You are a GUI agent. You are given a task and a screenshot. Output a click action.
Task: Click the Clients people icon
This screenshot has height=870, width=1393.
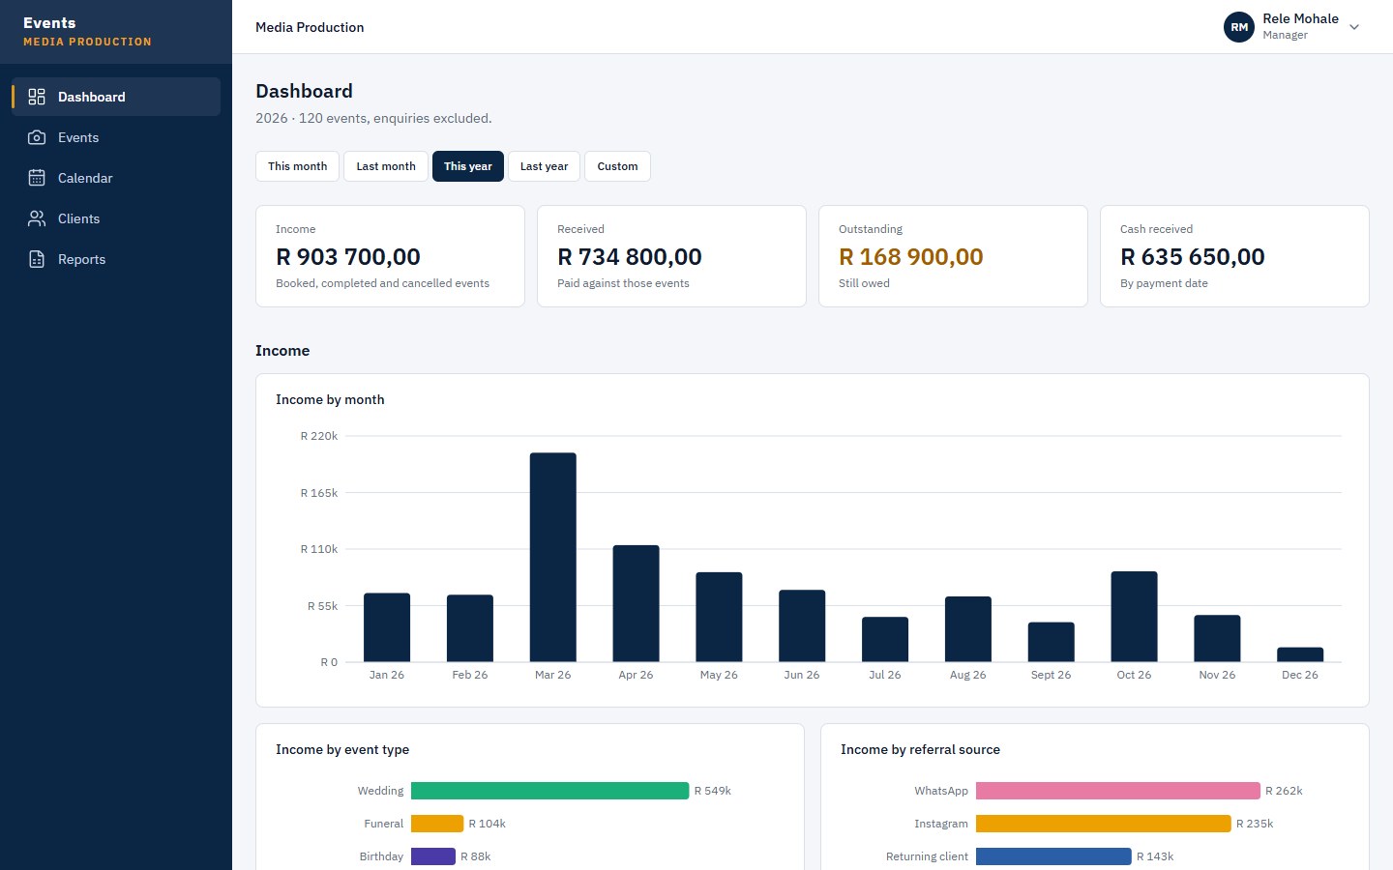[37, 218]
